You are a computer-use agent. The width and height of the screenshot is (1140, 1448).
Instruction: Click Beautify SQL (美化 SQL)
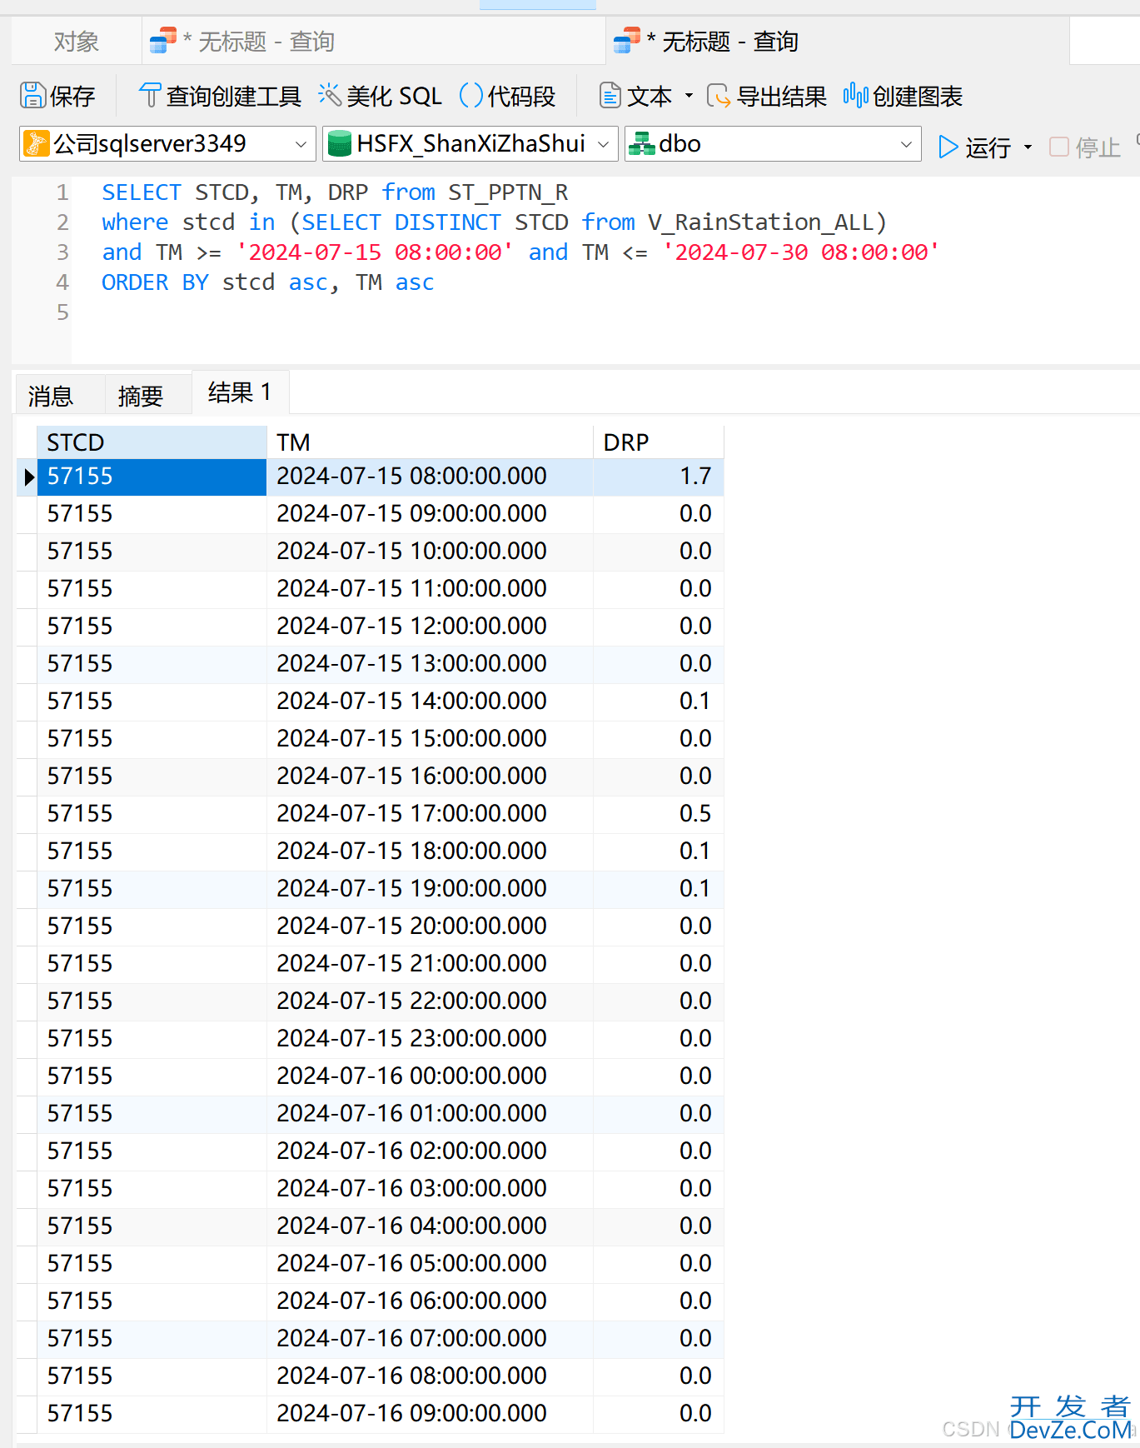[x=380, y=96]
